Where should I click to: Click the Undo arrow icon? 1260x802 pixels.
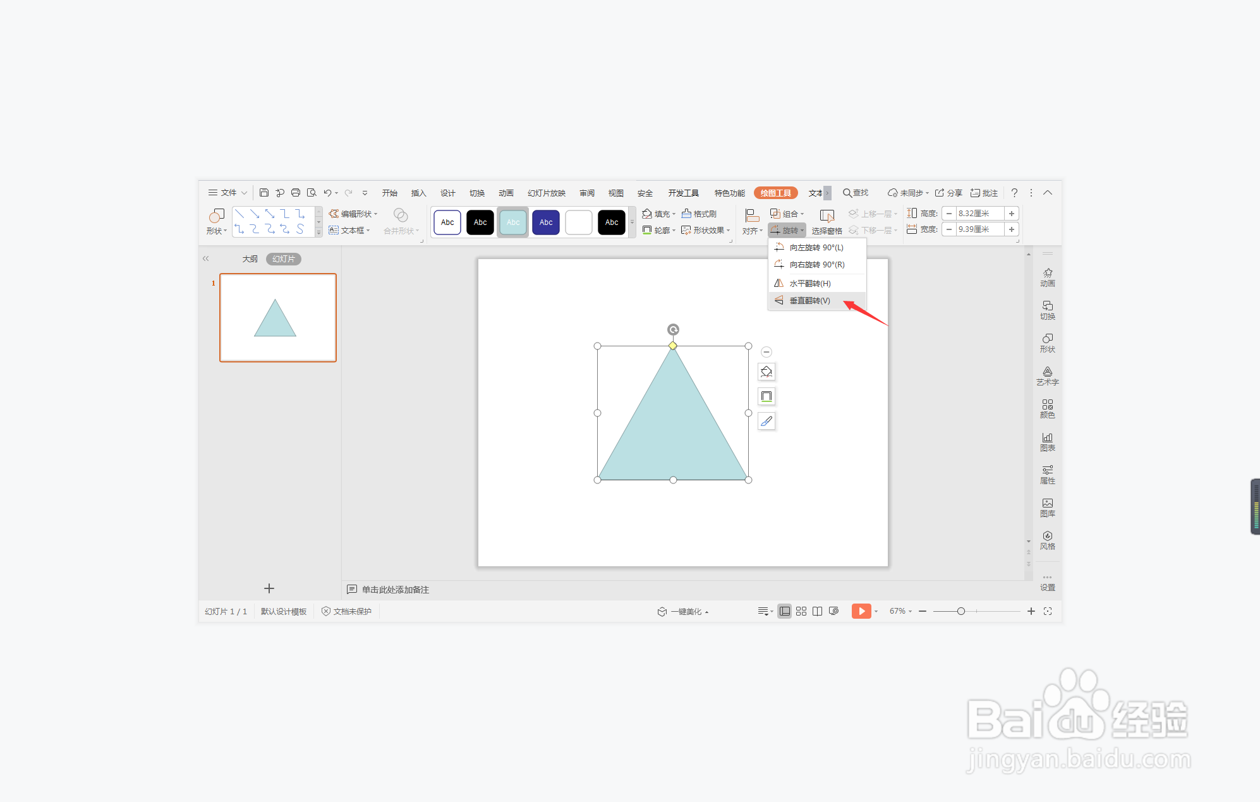pyautogui.click(x=327, y=193)
